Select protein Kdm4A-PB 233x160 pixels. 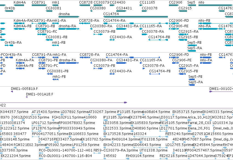coord(20,68)
